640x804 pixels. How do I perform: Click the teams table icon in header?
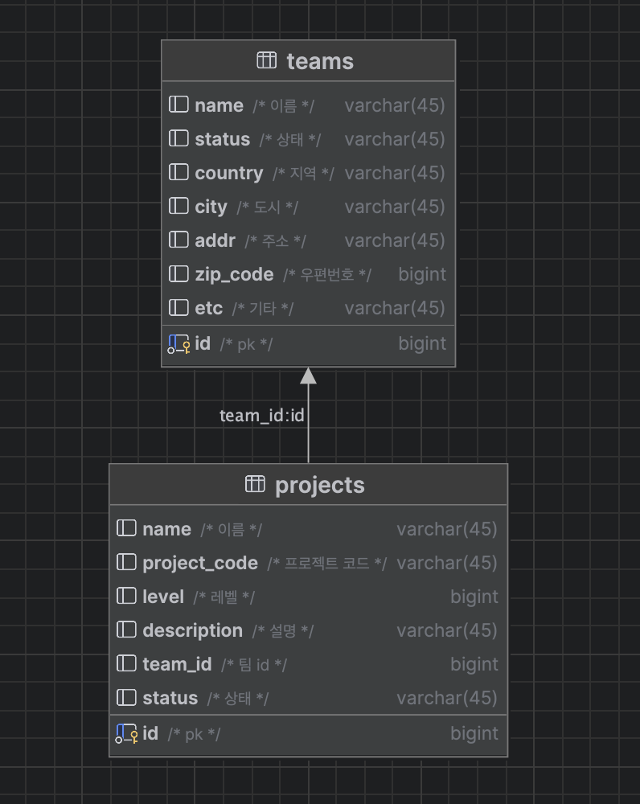tap(266, 60)
